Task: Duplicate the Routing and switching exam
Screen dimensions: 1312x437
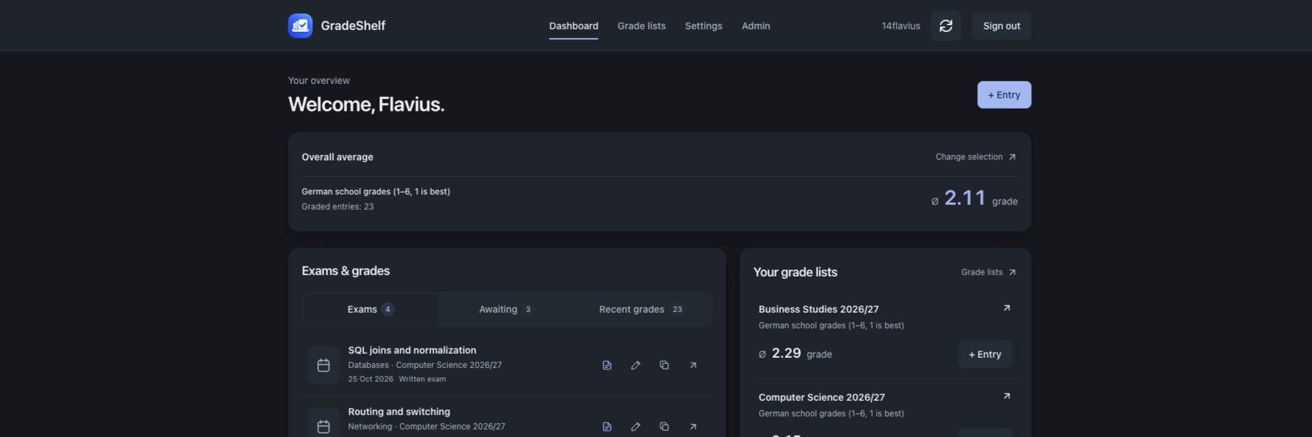Action: pyautogui.click(x=664, y=427)
